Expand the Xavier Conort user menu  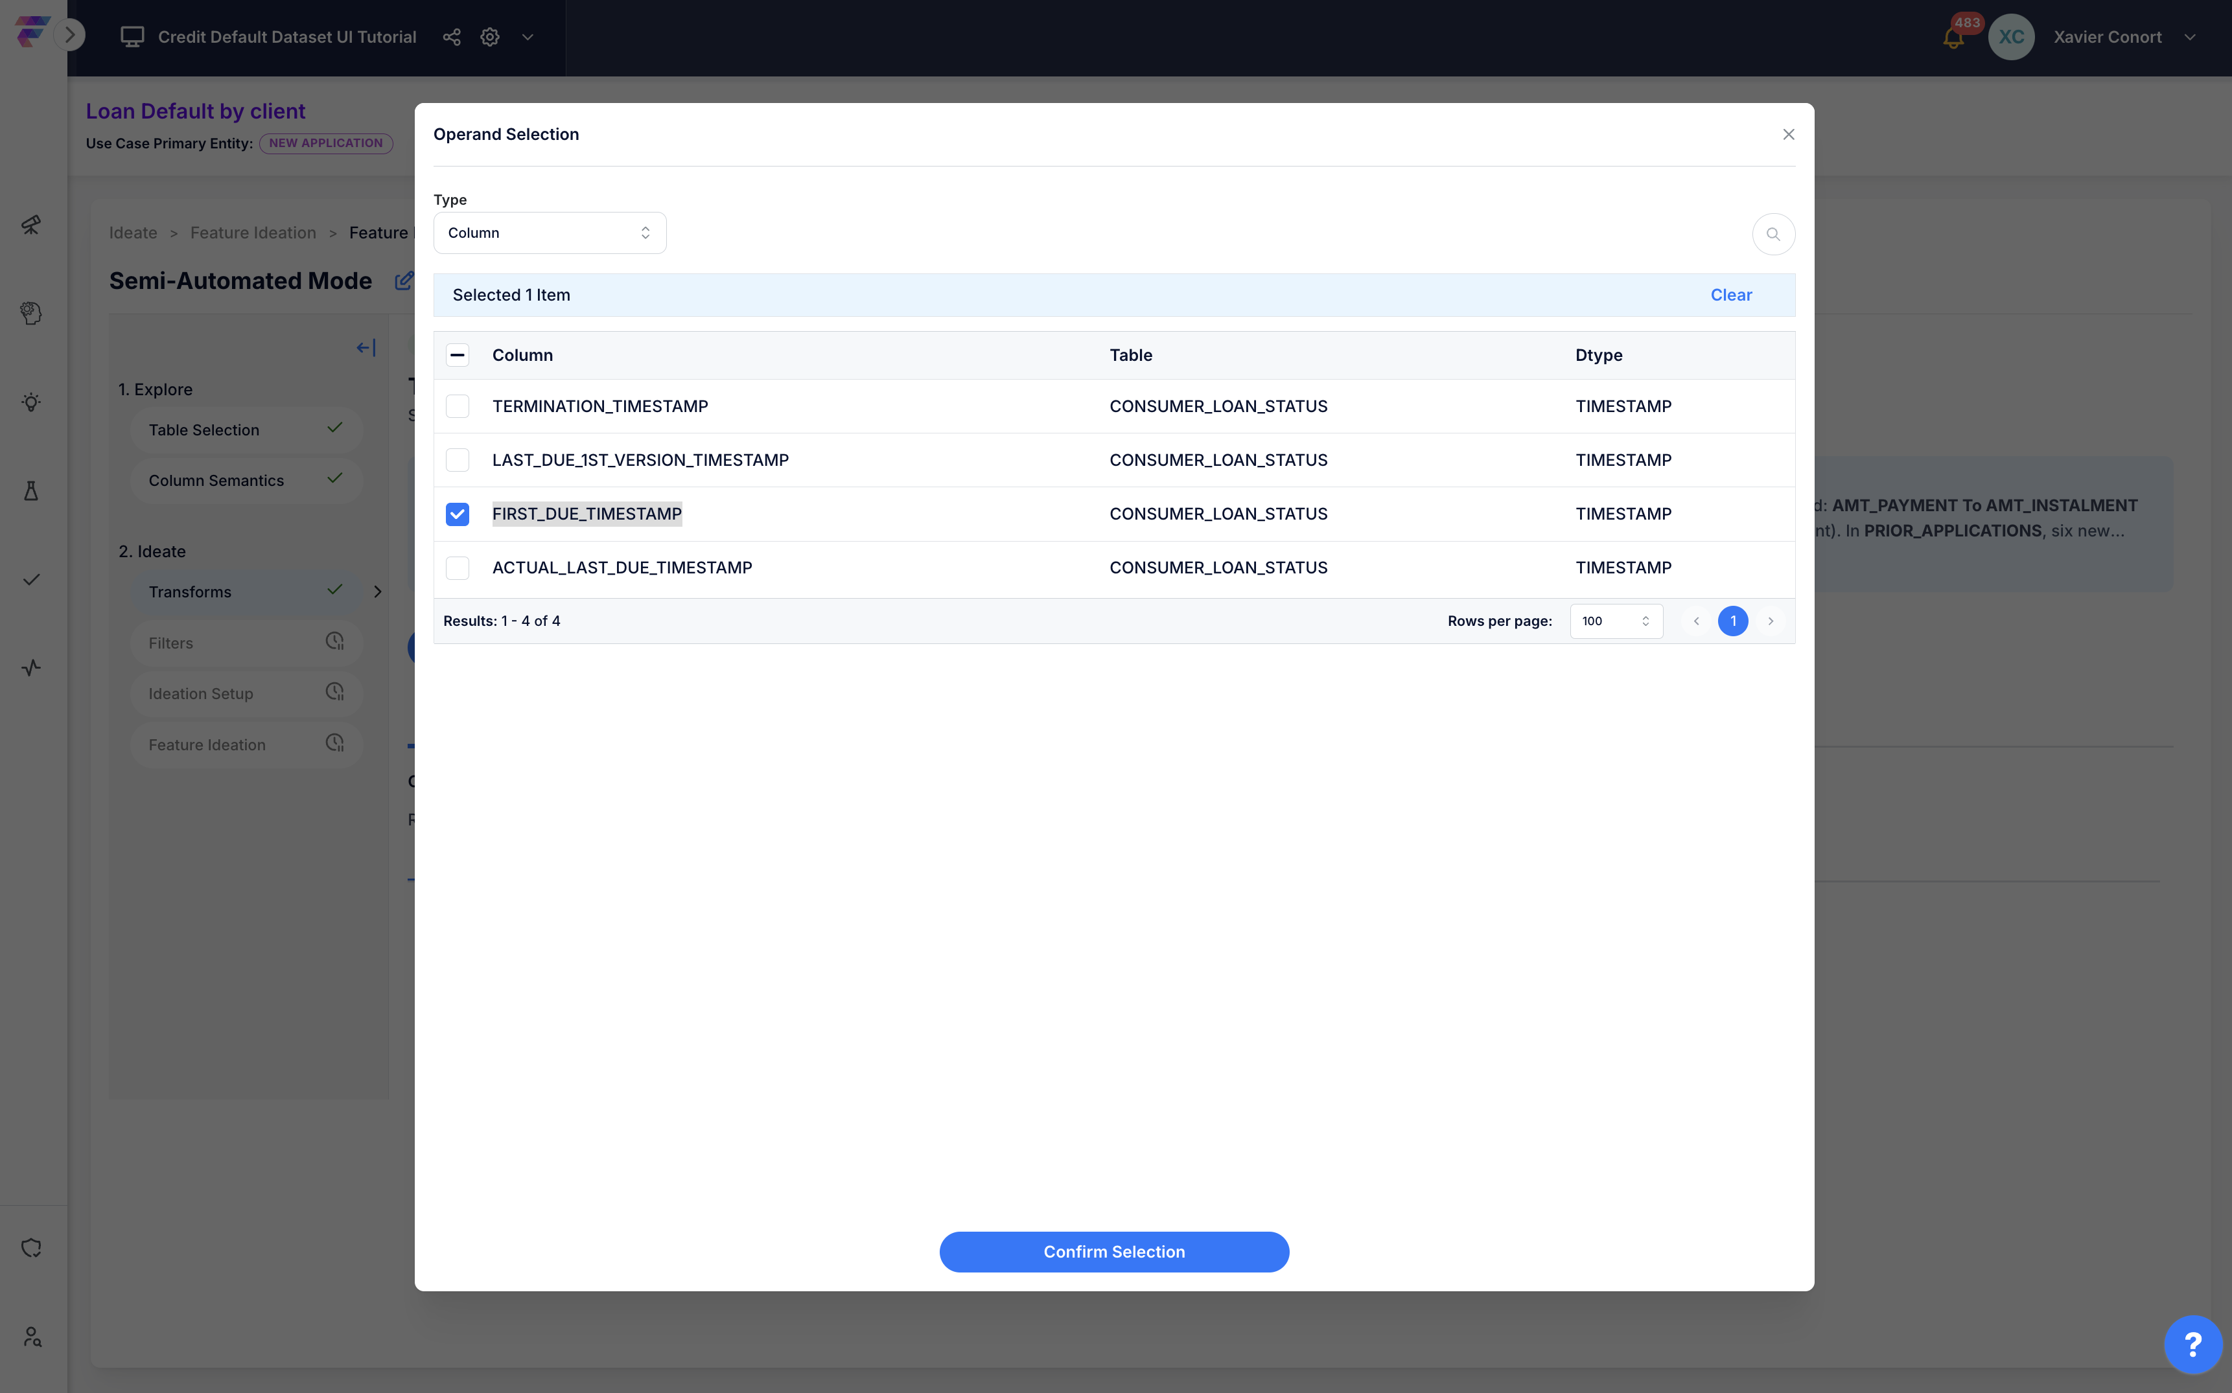point(2190,38)
